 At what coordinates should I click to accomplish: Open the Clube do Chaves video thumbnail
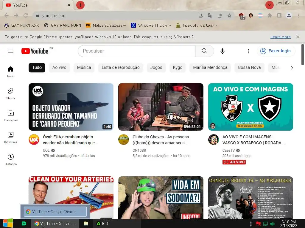pos(161,107)
